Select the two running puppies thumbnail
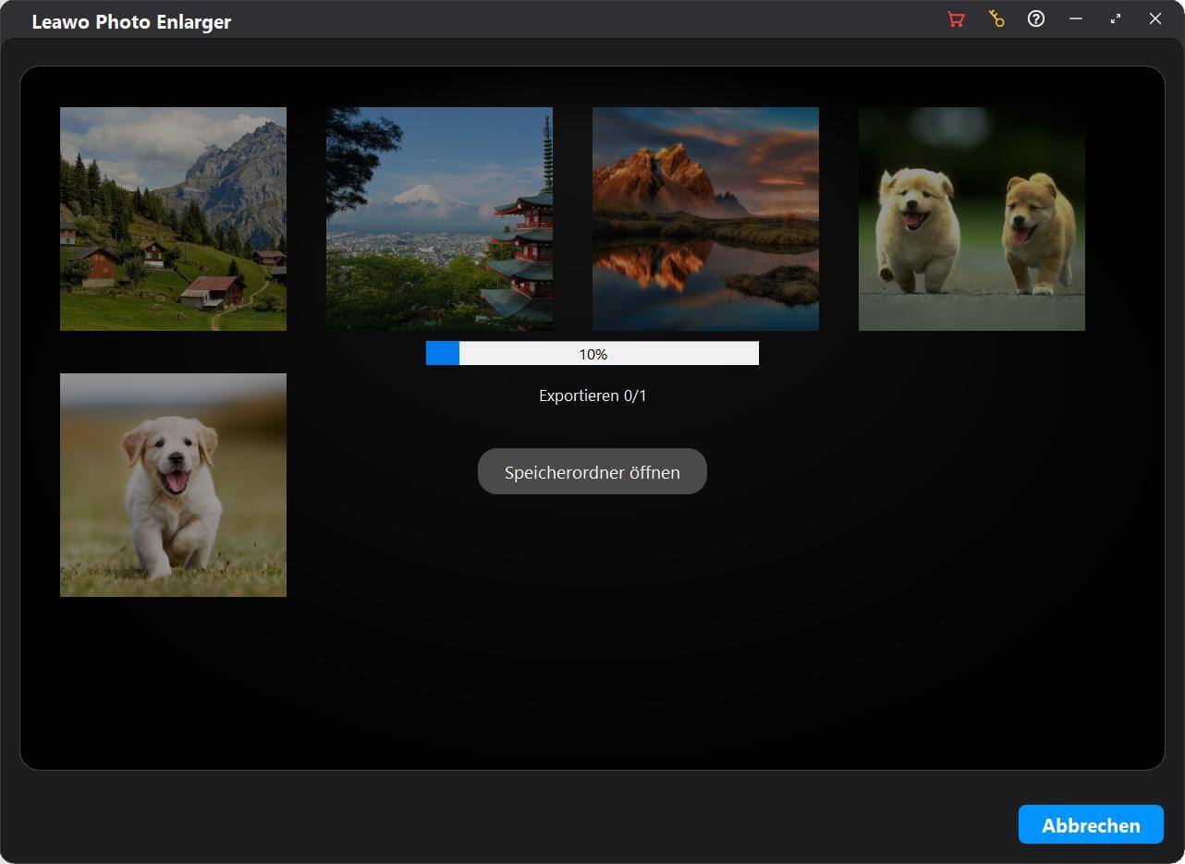Viewport: 1185px width, 864px height. coord(971,219)
